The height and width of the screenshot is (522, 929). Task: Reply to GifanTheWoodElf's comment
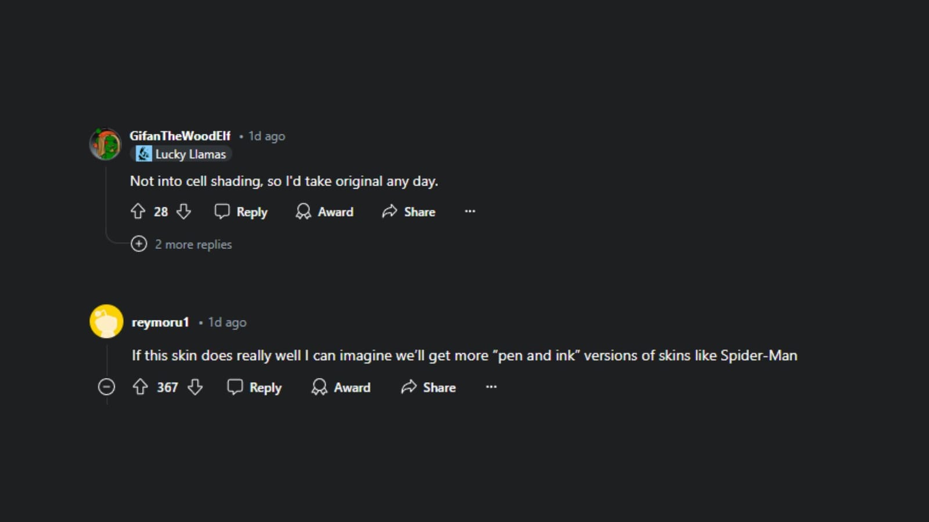pos(241,212)
